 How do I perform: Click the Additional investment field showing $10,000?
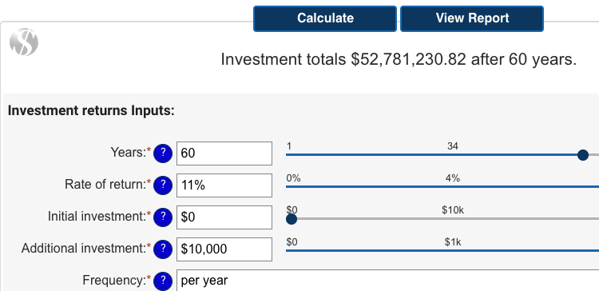(x=224, y=249)
